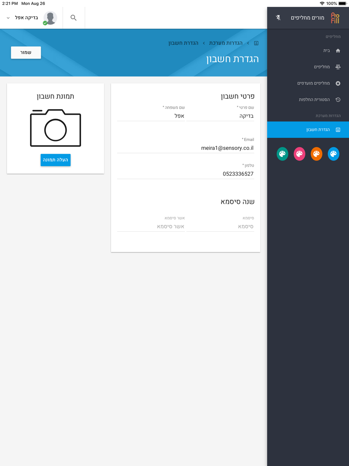Go to בית in the sidebar
349x466 pixels.
308,51
